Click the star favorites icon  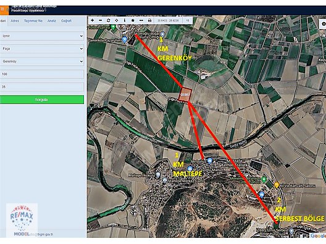pos(133,20)
